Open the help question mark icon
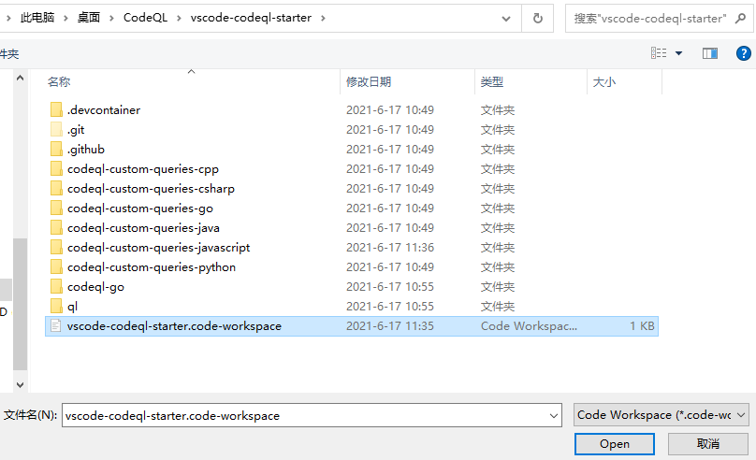Image resolution: width=756 pixels, height=460 pixels. click(x=743, y=53)
